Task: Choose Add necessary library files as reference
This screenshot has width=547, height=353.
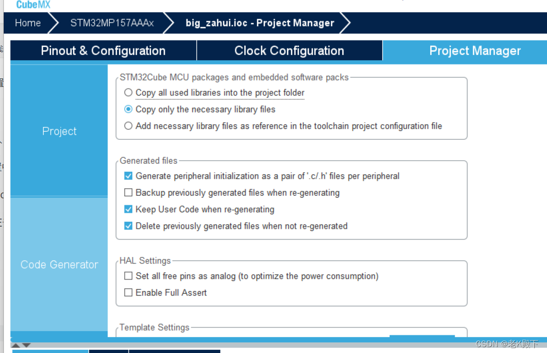Action: click(x=128, y=126)
